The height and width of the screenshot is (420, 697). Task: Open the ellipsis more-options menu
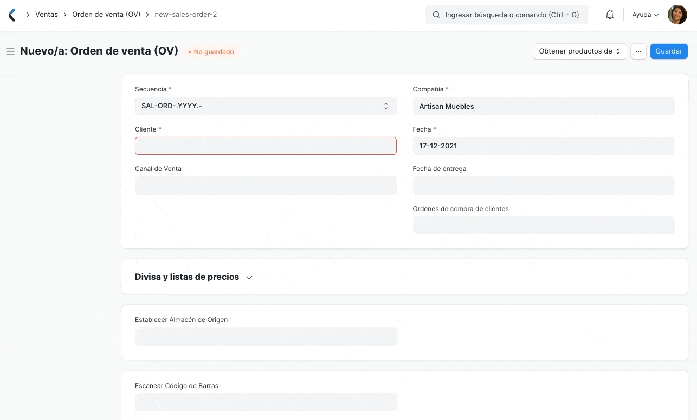(638, 51)
